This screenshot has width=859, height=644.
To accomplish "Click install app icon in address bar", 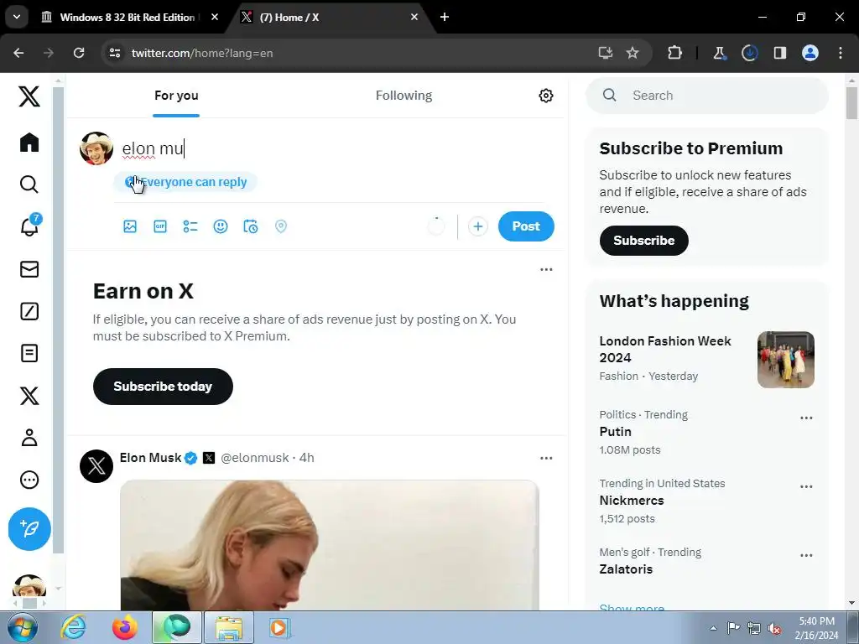I will point(605,53).
